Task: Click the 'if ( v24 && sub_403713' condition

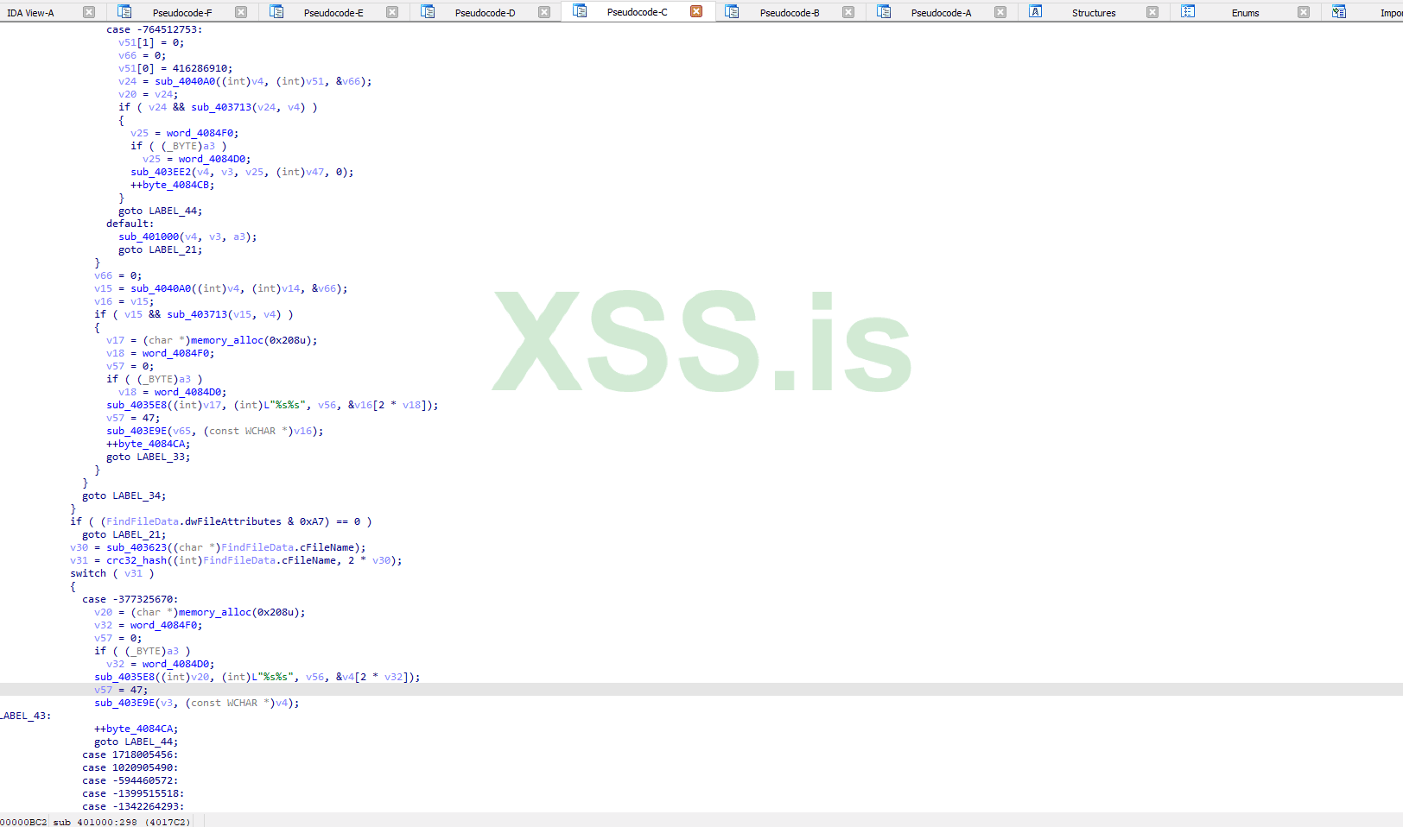Action: [218, 107]
